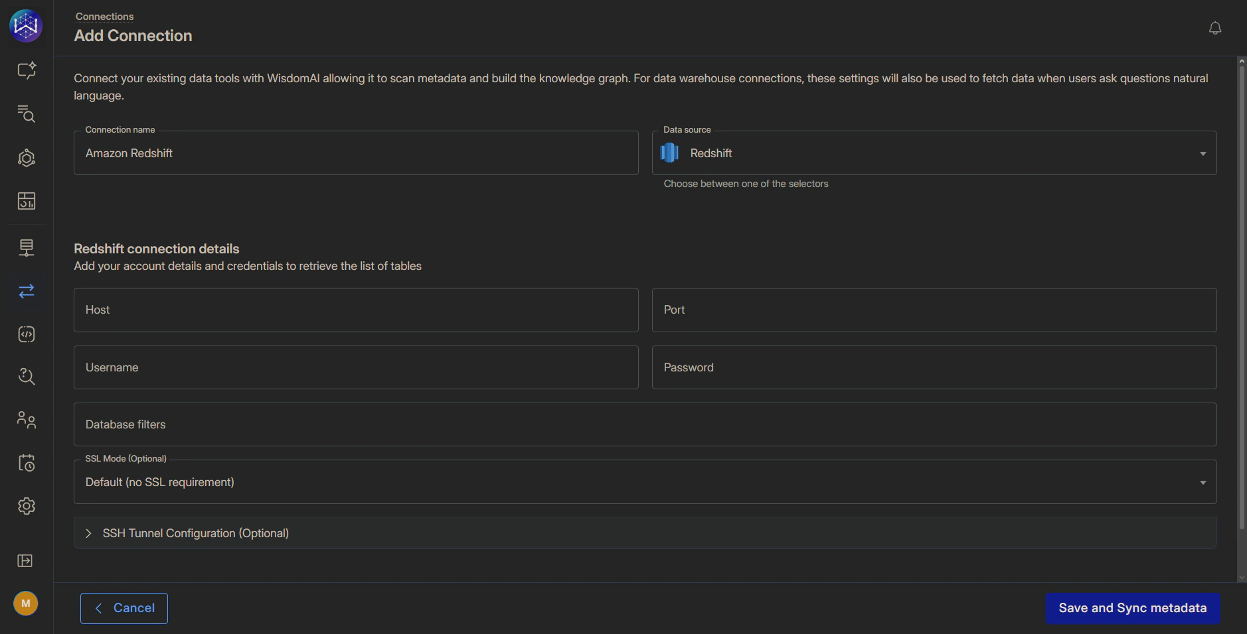
Task: Select the connections arrows sidebar icon
Action: tap(27, 291)
